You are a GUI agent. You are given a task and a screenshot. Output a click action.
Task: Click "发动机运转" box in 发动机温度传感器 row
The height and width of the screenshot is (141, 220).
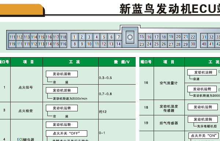pyautogui.click(x=203, y=107)
